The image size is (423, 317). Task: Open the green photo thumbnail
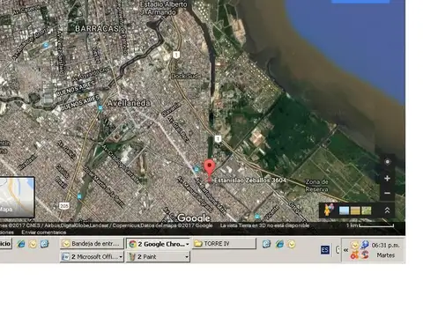point(366,210)
